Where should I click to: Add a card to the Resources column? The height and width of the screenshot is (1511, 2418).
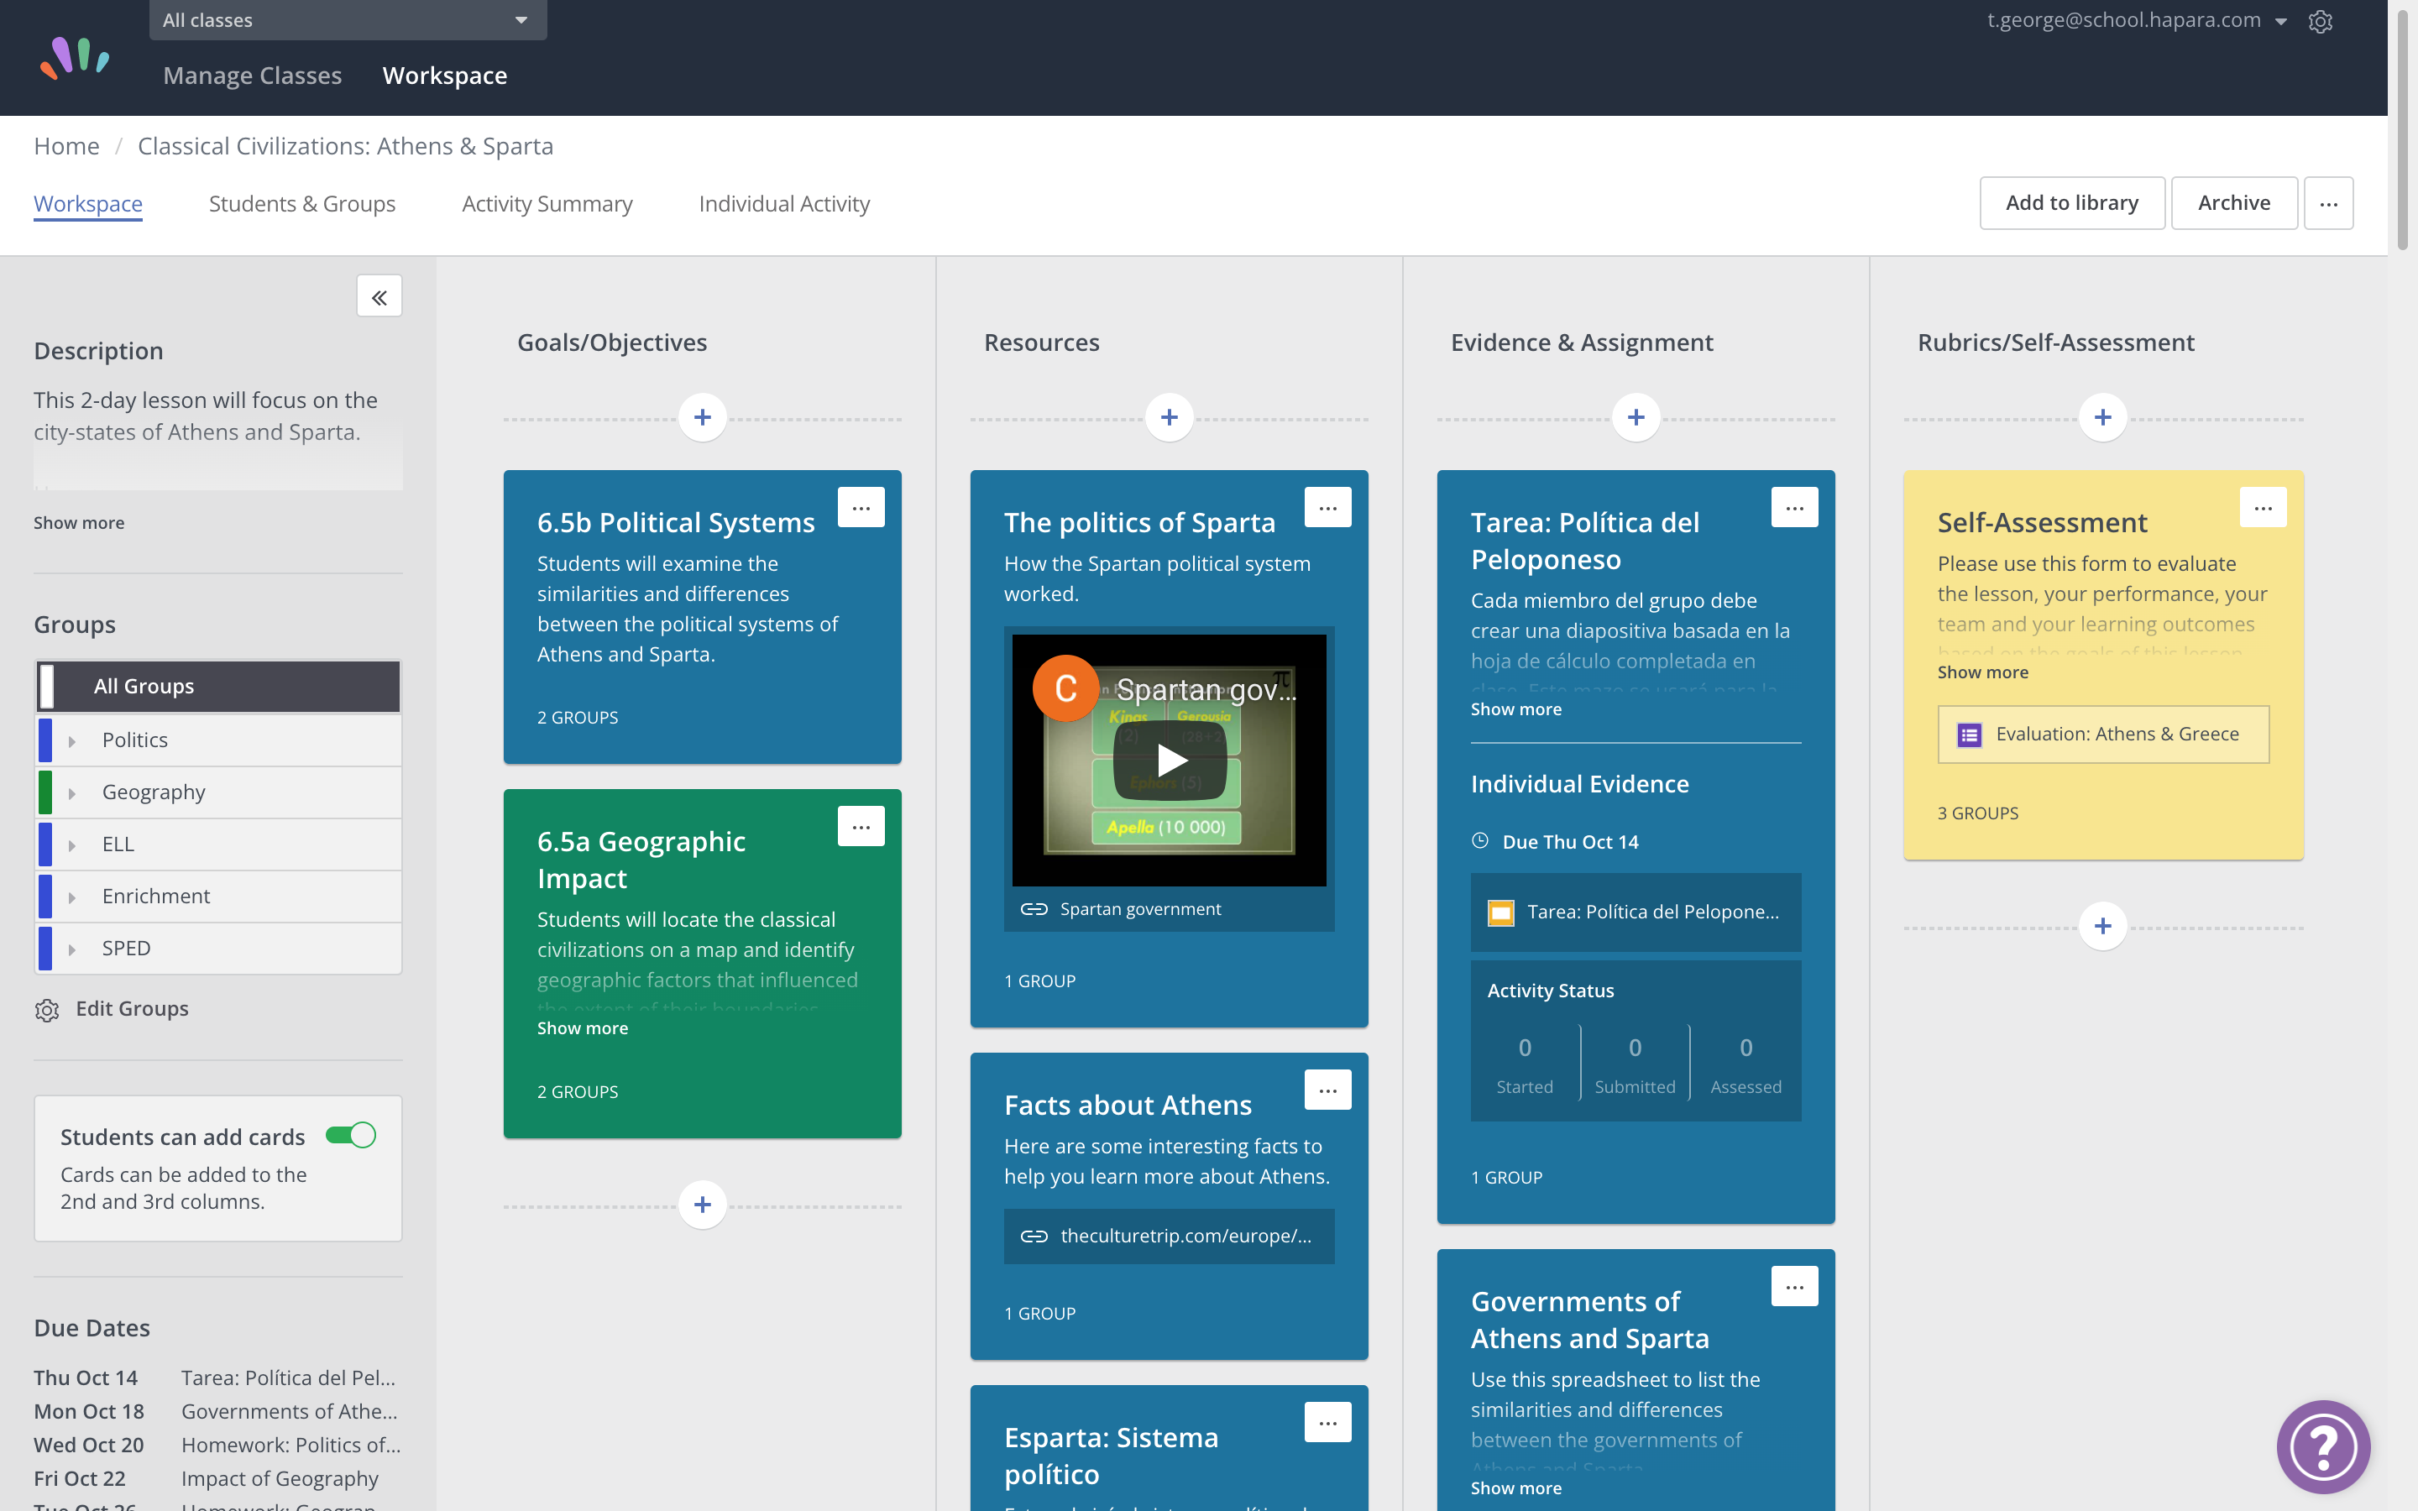[1168, 416]
